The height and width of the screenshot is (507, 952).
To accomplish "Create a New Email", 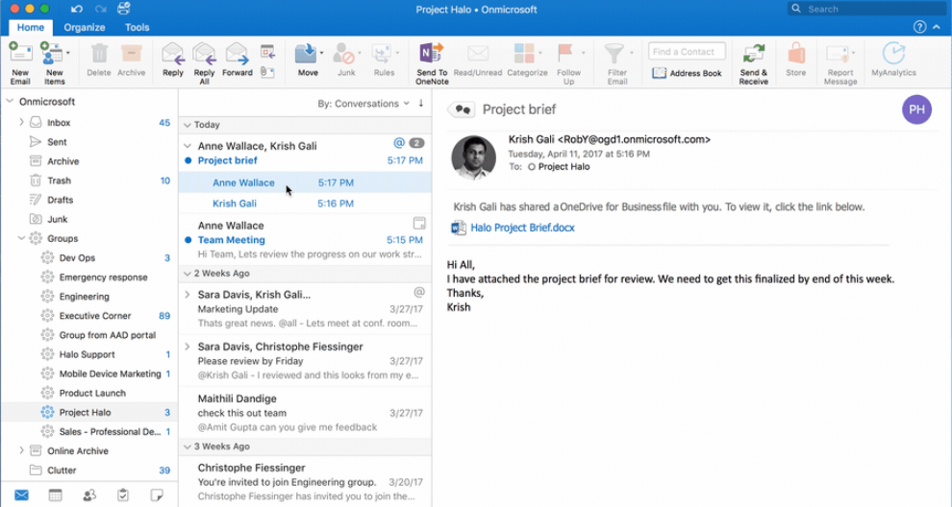I will (x=20, y=63).
